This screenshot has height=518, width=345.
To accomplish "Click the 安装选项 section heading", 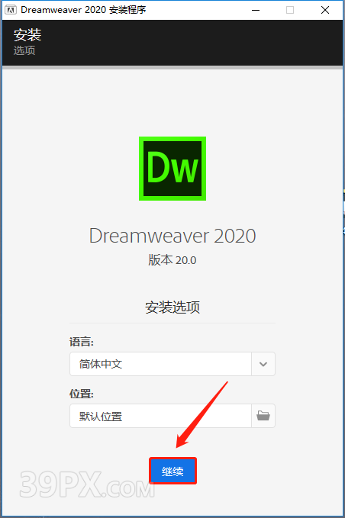I will pyautogui.click(x=172, y=307).
